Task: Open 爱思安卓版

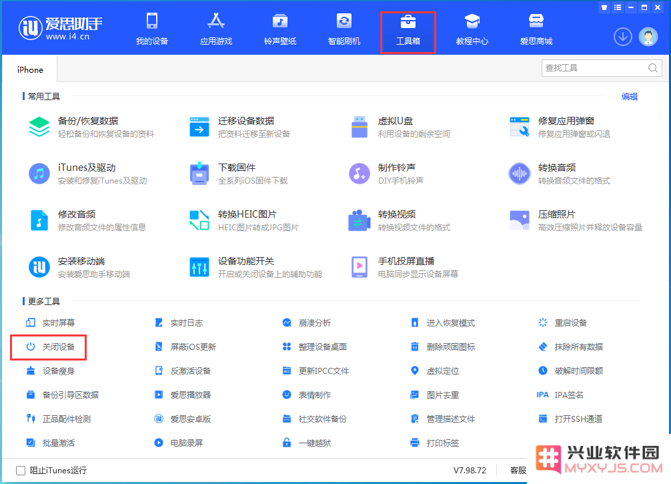Action: click(x=182, y=419)
